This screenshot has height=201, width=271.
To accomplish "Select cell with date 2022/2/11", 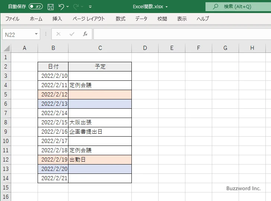I will pos(53,85).
